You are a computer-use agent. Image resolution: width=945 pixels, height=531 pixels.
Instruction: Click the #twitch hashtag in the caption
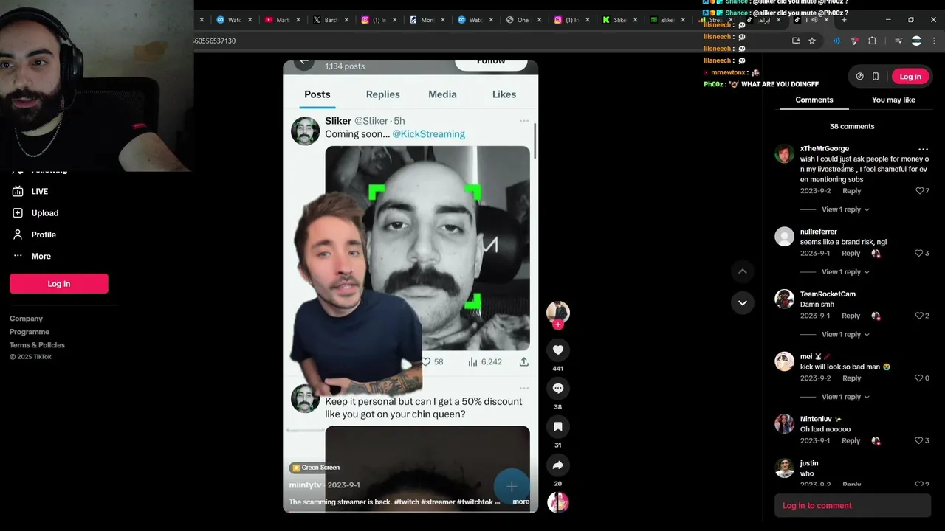406,502
